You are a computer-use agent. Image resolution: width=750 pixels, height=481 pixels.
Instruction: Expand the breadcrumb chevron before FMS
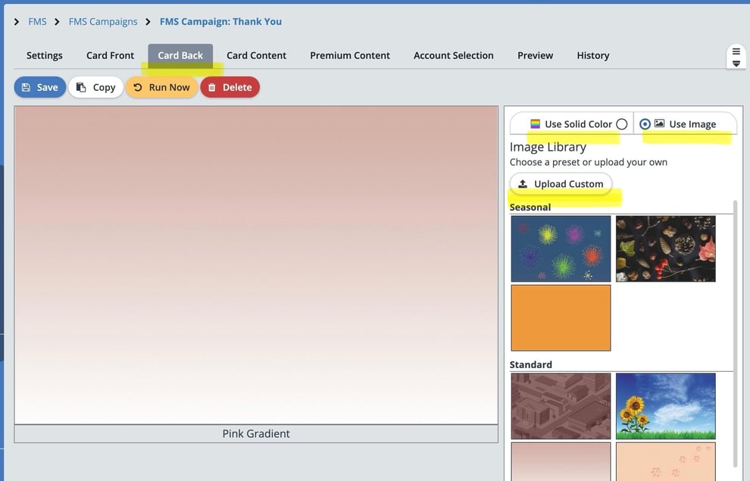click(x=17, y=21)
